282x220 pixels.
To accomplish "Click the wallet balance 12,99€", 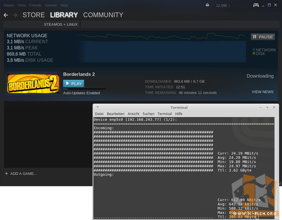I will coord(221,6).
